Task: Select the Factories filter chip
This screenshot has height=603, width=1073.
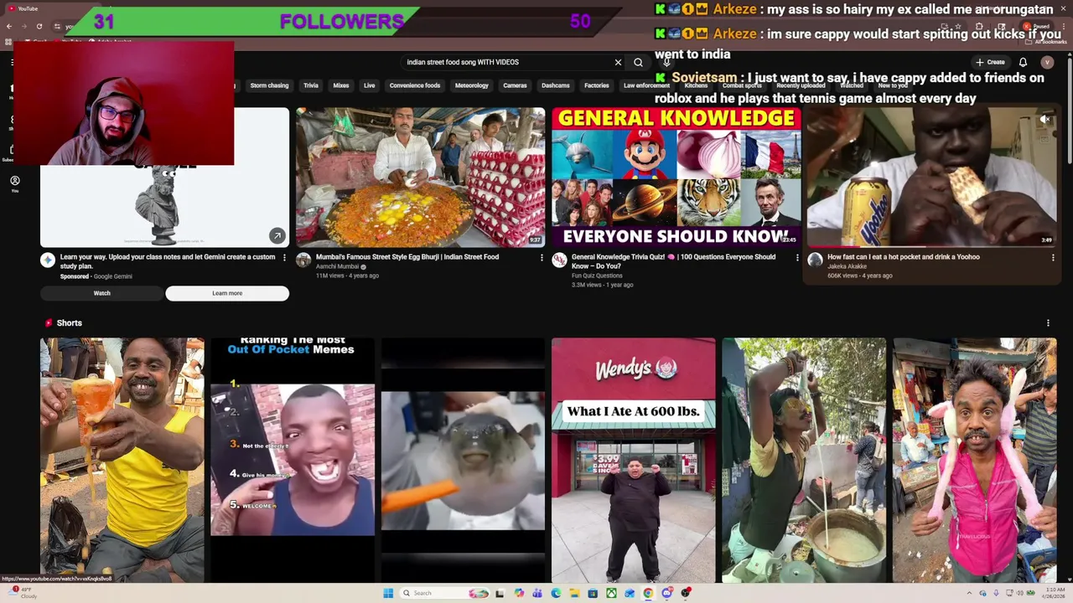Action: pyautogui.click(x=597, y=85)
